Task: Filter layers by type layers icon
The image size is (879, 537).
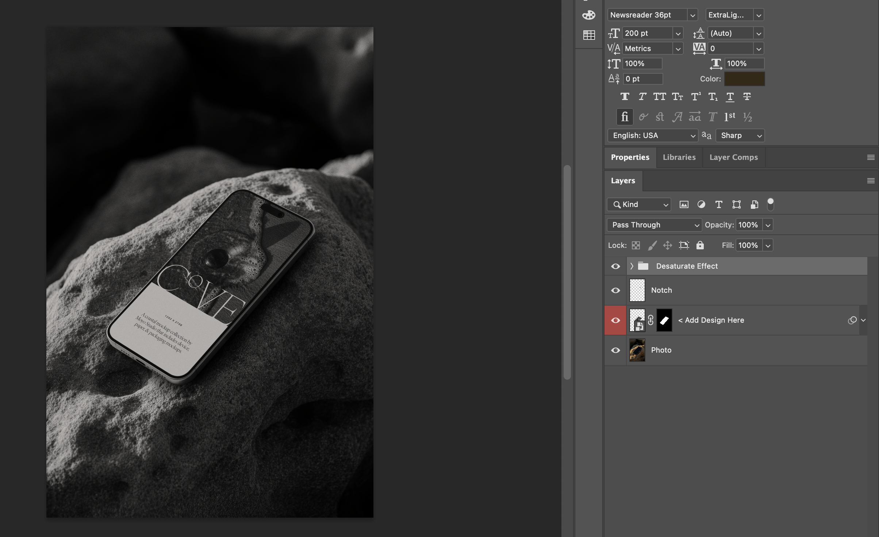Action: pos(719,204)
